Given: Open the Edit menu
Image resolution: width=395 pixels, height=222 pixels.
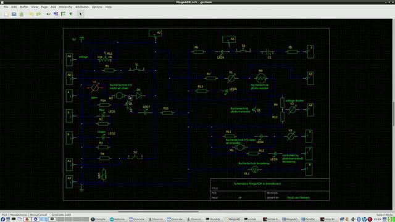Looking at the screenshot, I should (x=14, y=7).
